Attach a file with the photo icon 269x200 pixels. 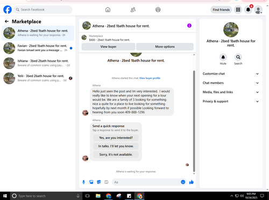coord(91,182)
